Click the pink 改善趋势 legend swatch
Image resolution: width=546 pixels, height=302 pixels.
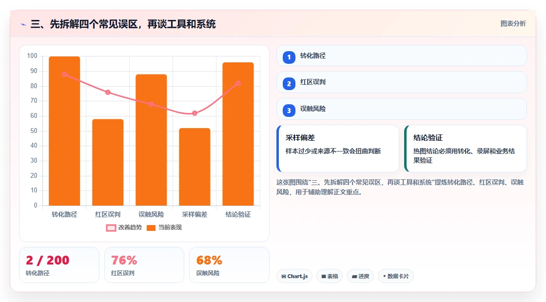point(111,228)
